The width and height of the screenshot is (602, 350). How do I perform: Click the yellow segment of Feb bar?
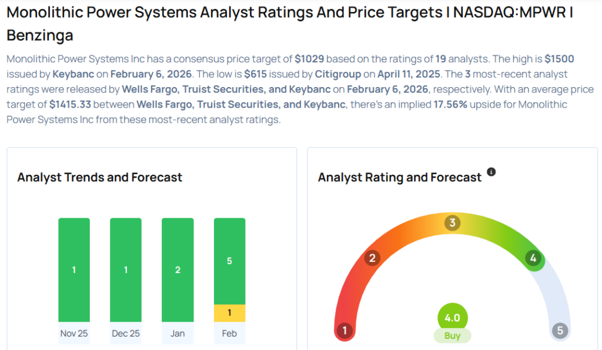[229, 313]
